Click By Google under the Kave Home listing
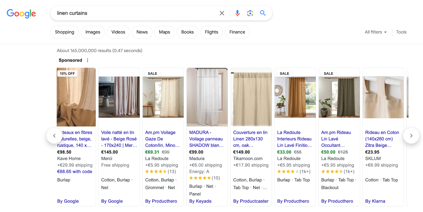 click(68, 201)
